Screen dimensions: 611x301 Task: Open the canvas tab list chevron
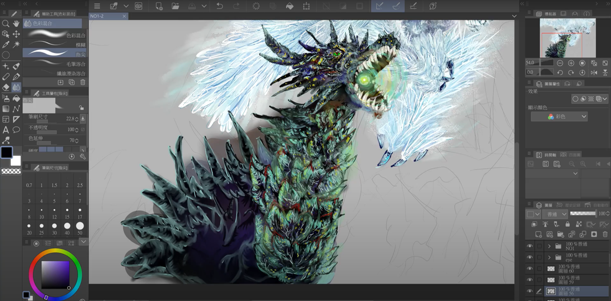[x=514, y=16]
